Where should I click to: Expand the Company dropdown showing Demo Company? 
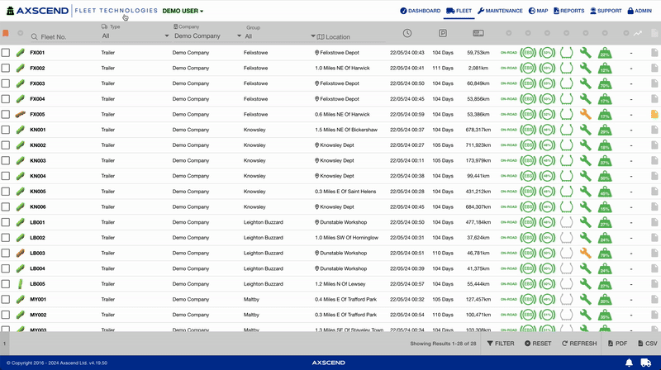coord(203,36)
